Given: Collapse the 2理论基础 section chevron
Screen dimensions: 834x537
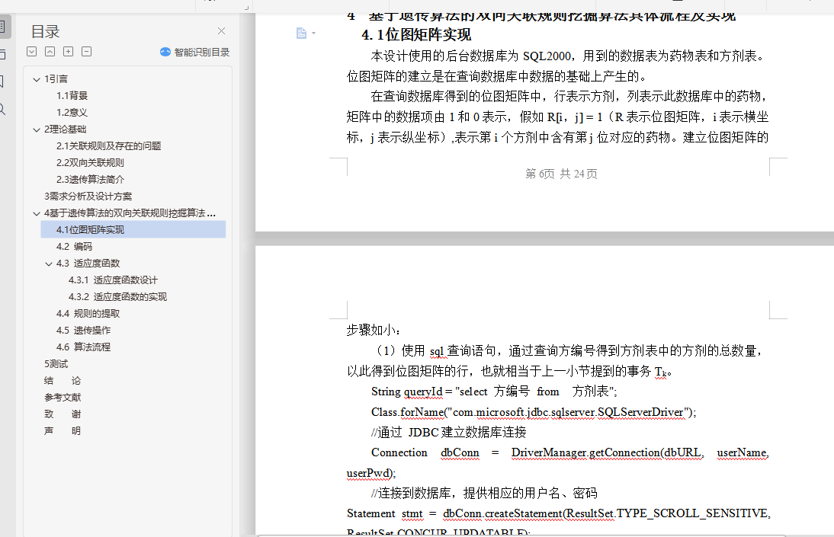Looking at the screenshot, I should [36, 129].
